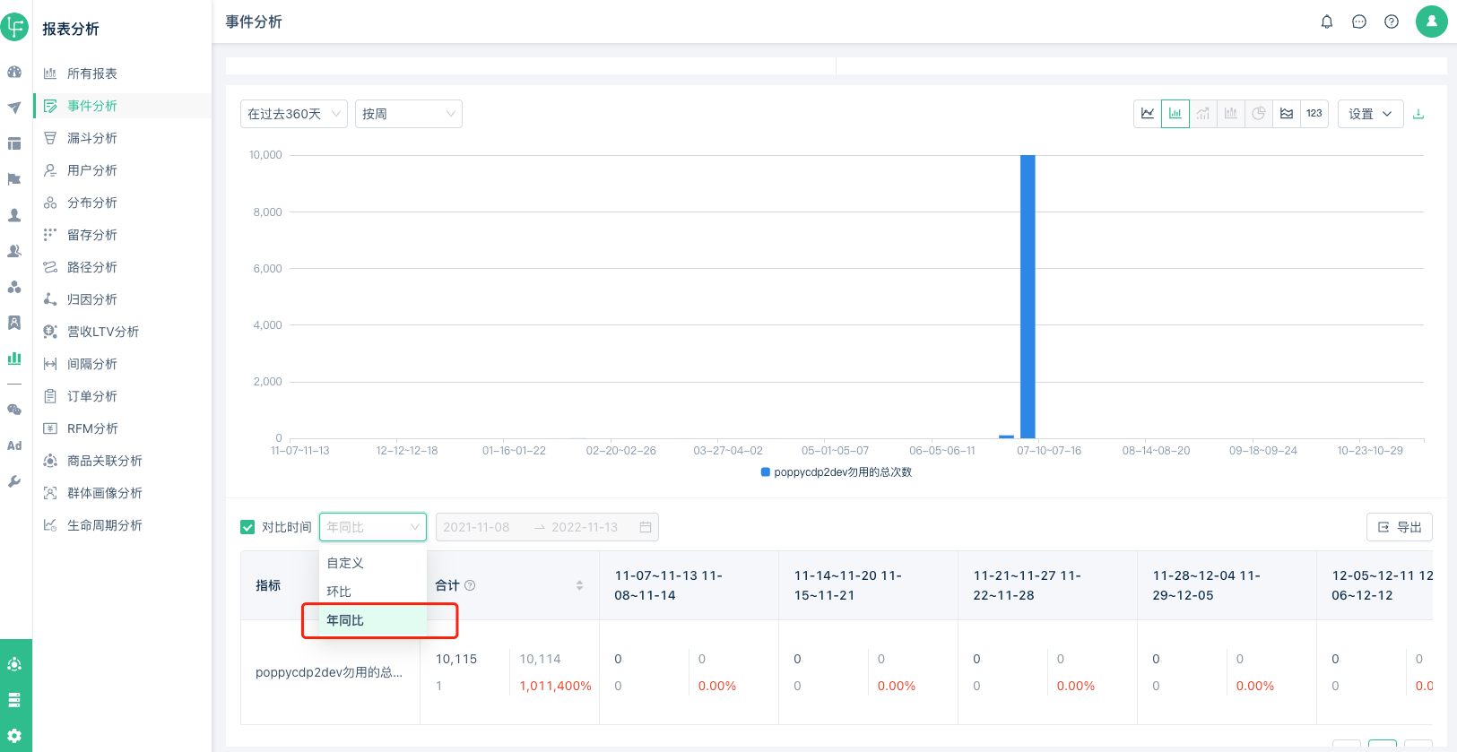1457x752 pixels.
Task: Sort the 合计 column
Action: coord(579,585)
